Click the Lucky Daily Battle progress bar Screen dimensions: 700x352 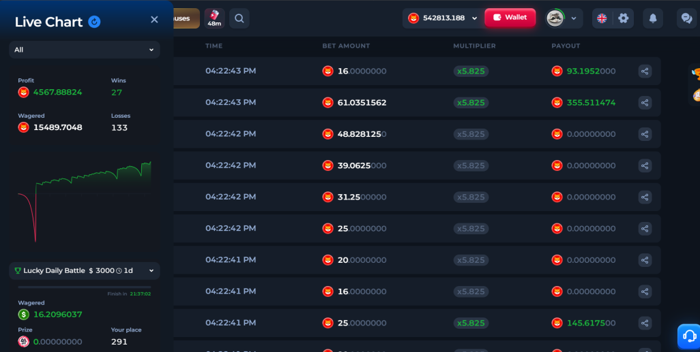pos(85,287)
